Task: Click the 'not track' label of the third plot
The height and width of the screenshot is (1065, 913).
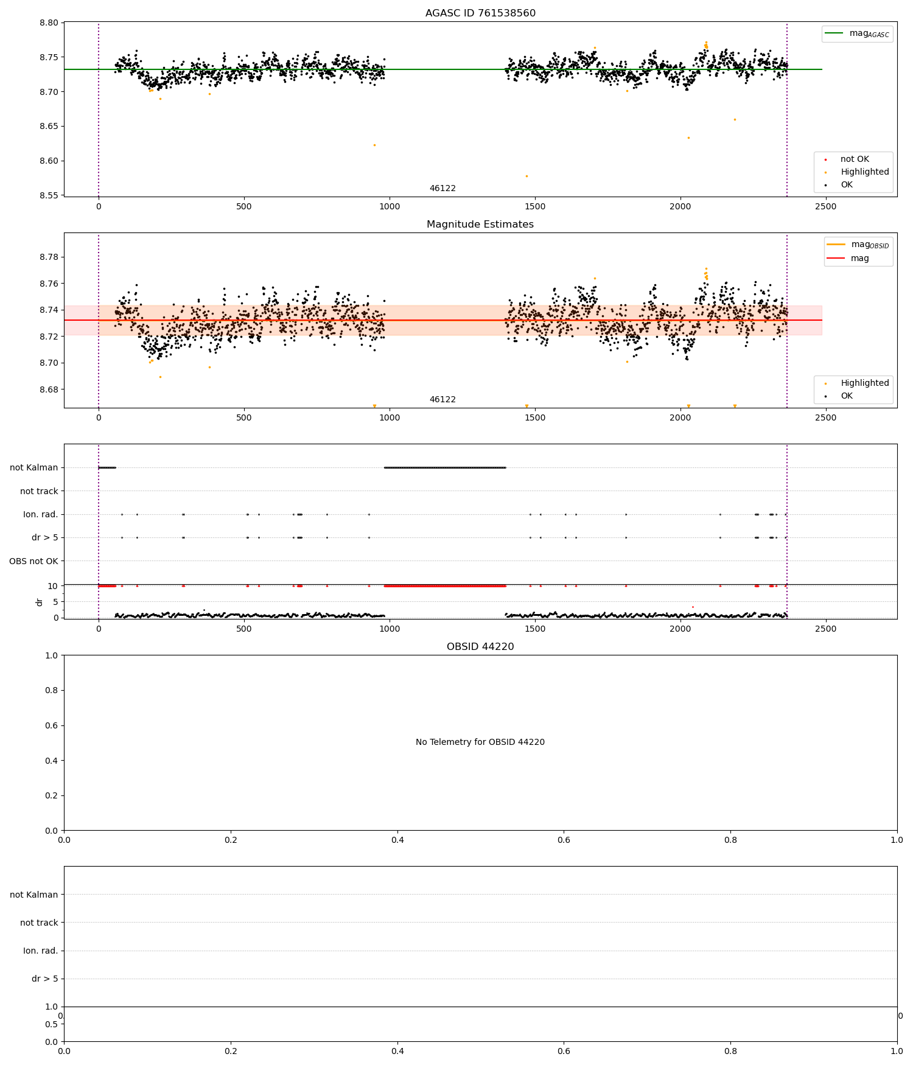Action: click(x=39, y=491)
